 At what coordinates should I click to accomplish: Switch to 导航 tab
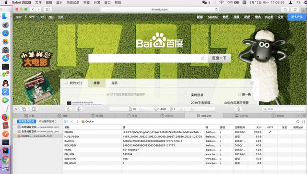(115, 83)
